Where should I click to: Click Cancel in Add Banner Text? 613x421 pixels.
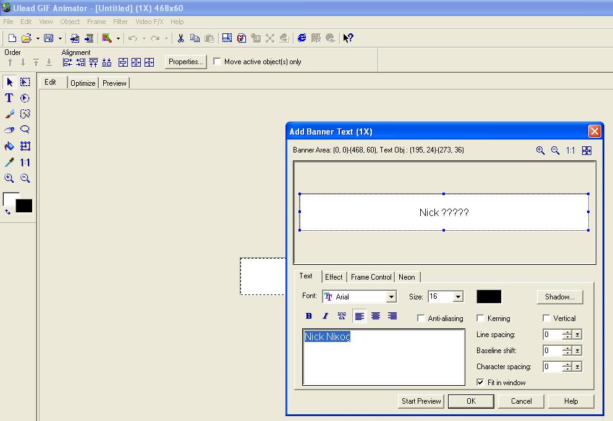(x=521, y=401)
